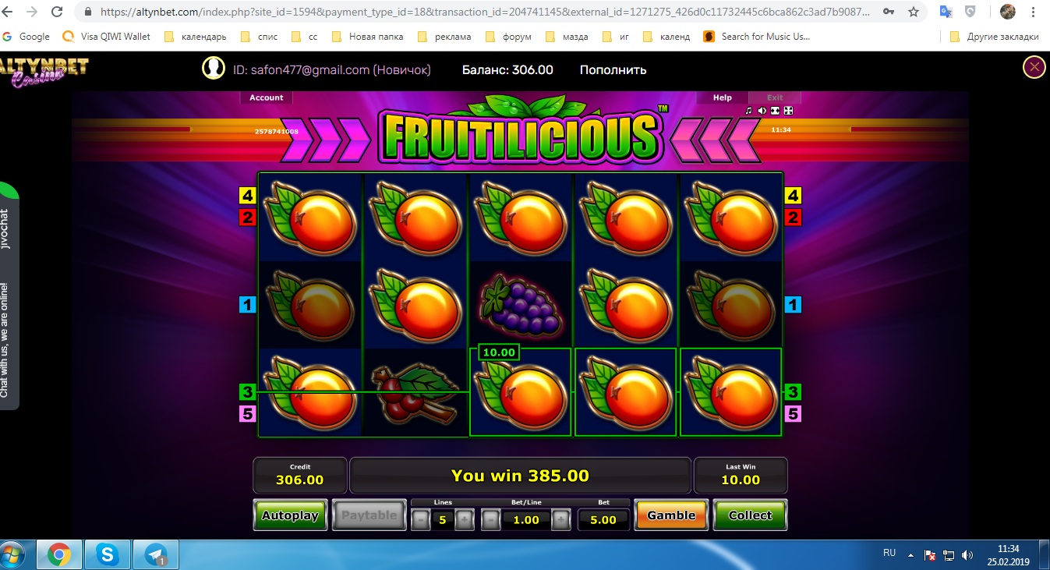Open the Account tab
This screenshot has height=570, width=1050.
(266, 97)
